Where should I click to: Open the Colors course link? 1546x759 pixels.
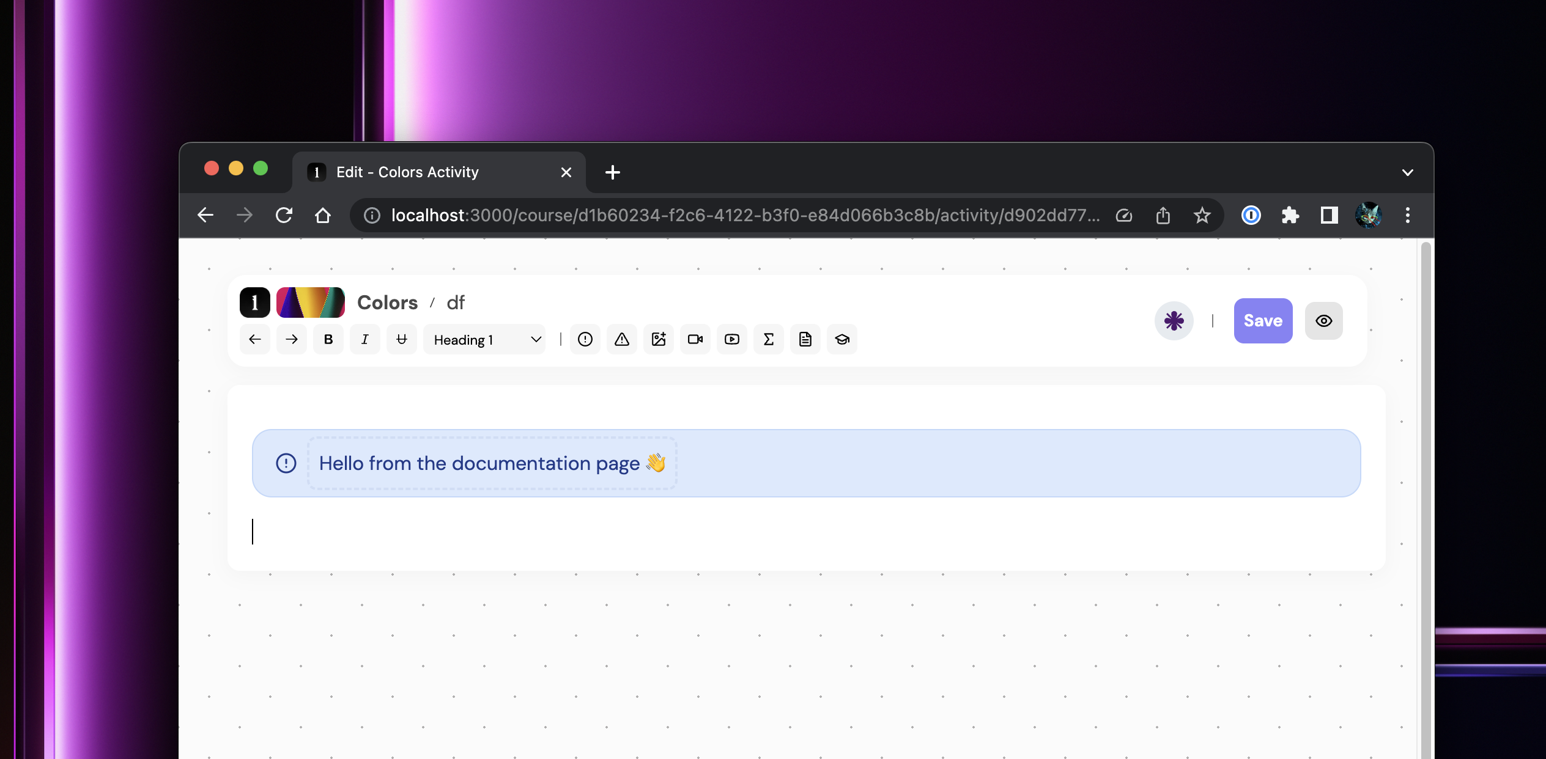pyautogui.click(x=387, y=302)
